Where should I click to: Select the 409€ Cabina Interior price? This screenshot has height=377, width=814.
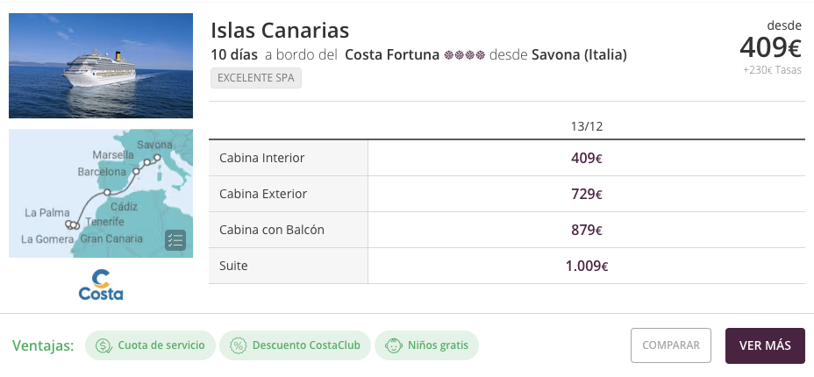(x=586, y=159)
